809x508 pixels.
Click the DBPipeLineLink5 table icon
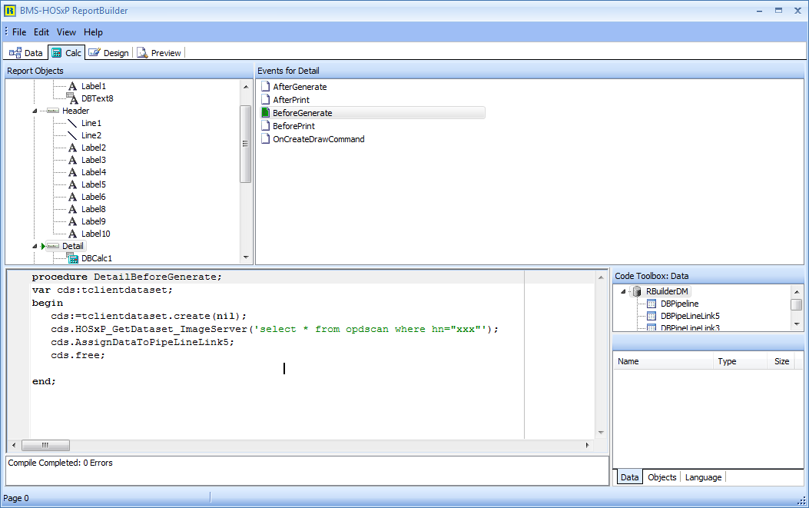(x=652, y=316)
